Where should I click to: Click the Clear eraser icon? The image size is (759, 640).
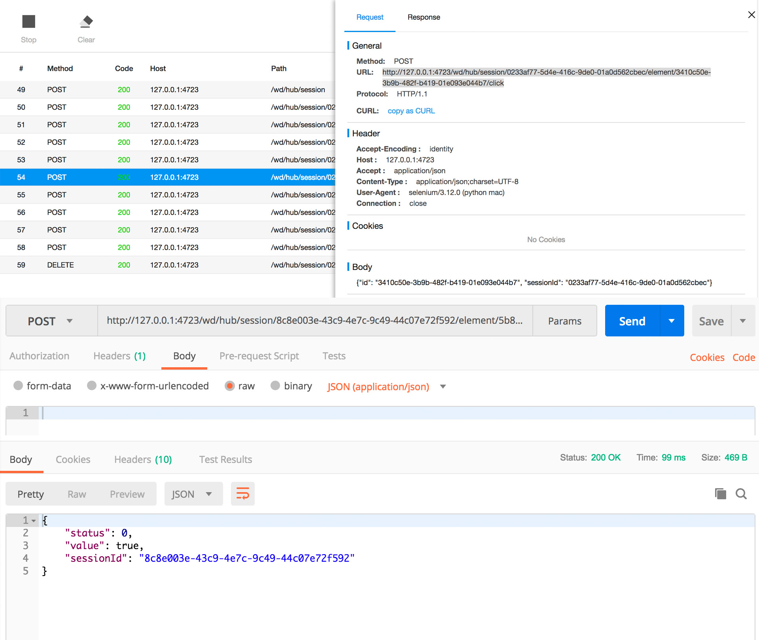86,22
